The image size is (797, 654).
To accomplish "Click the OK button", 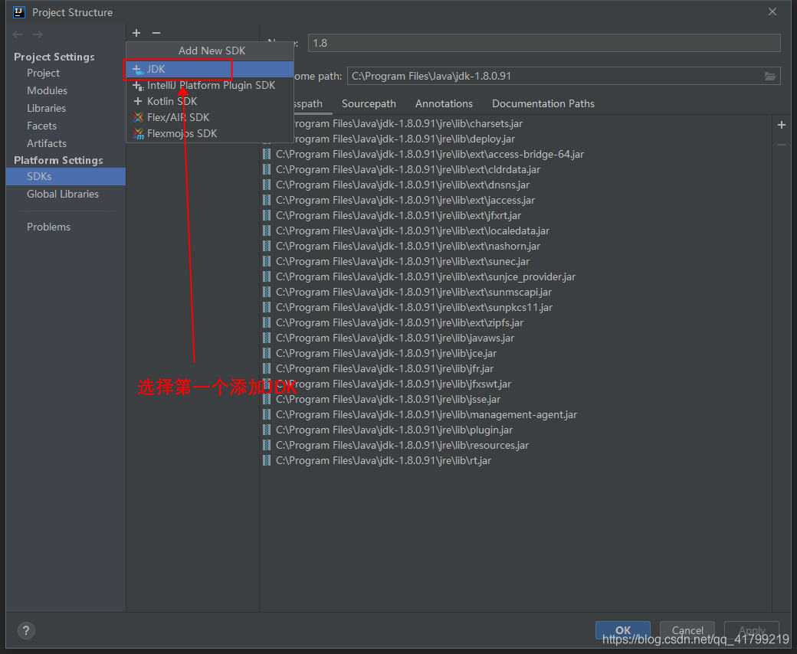I will pyautogui.click(x=622, y=630).
